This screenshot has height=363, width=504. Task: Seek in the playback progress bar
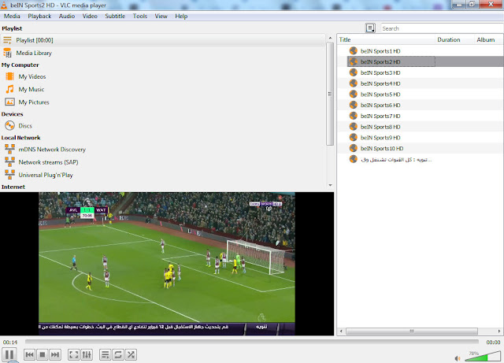[252, 342]
